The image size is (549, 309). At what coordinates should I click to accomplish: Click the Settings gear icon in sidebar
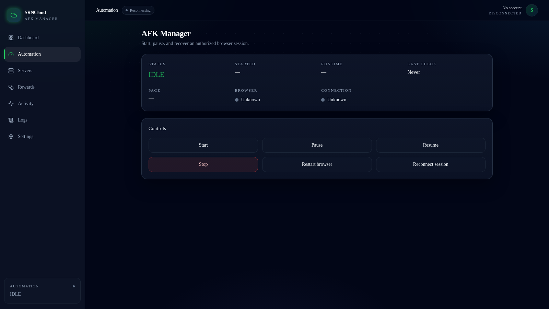(11, 137)
